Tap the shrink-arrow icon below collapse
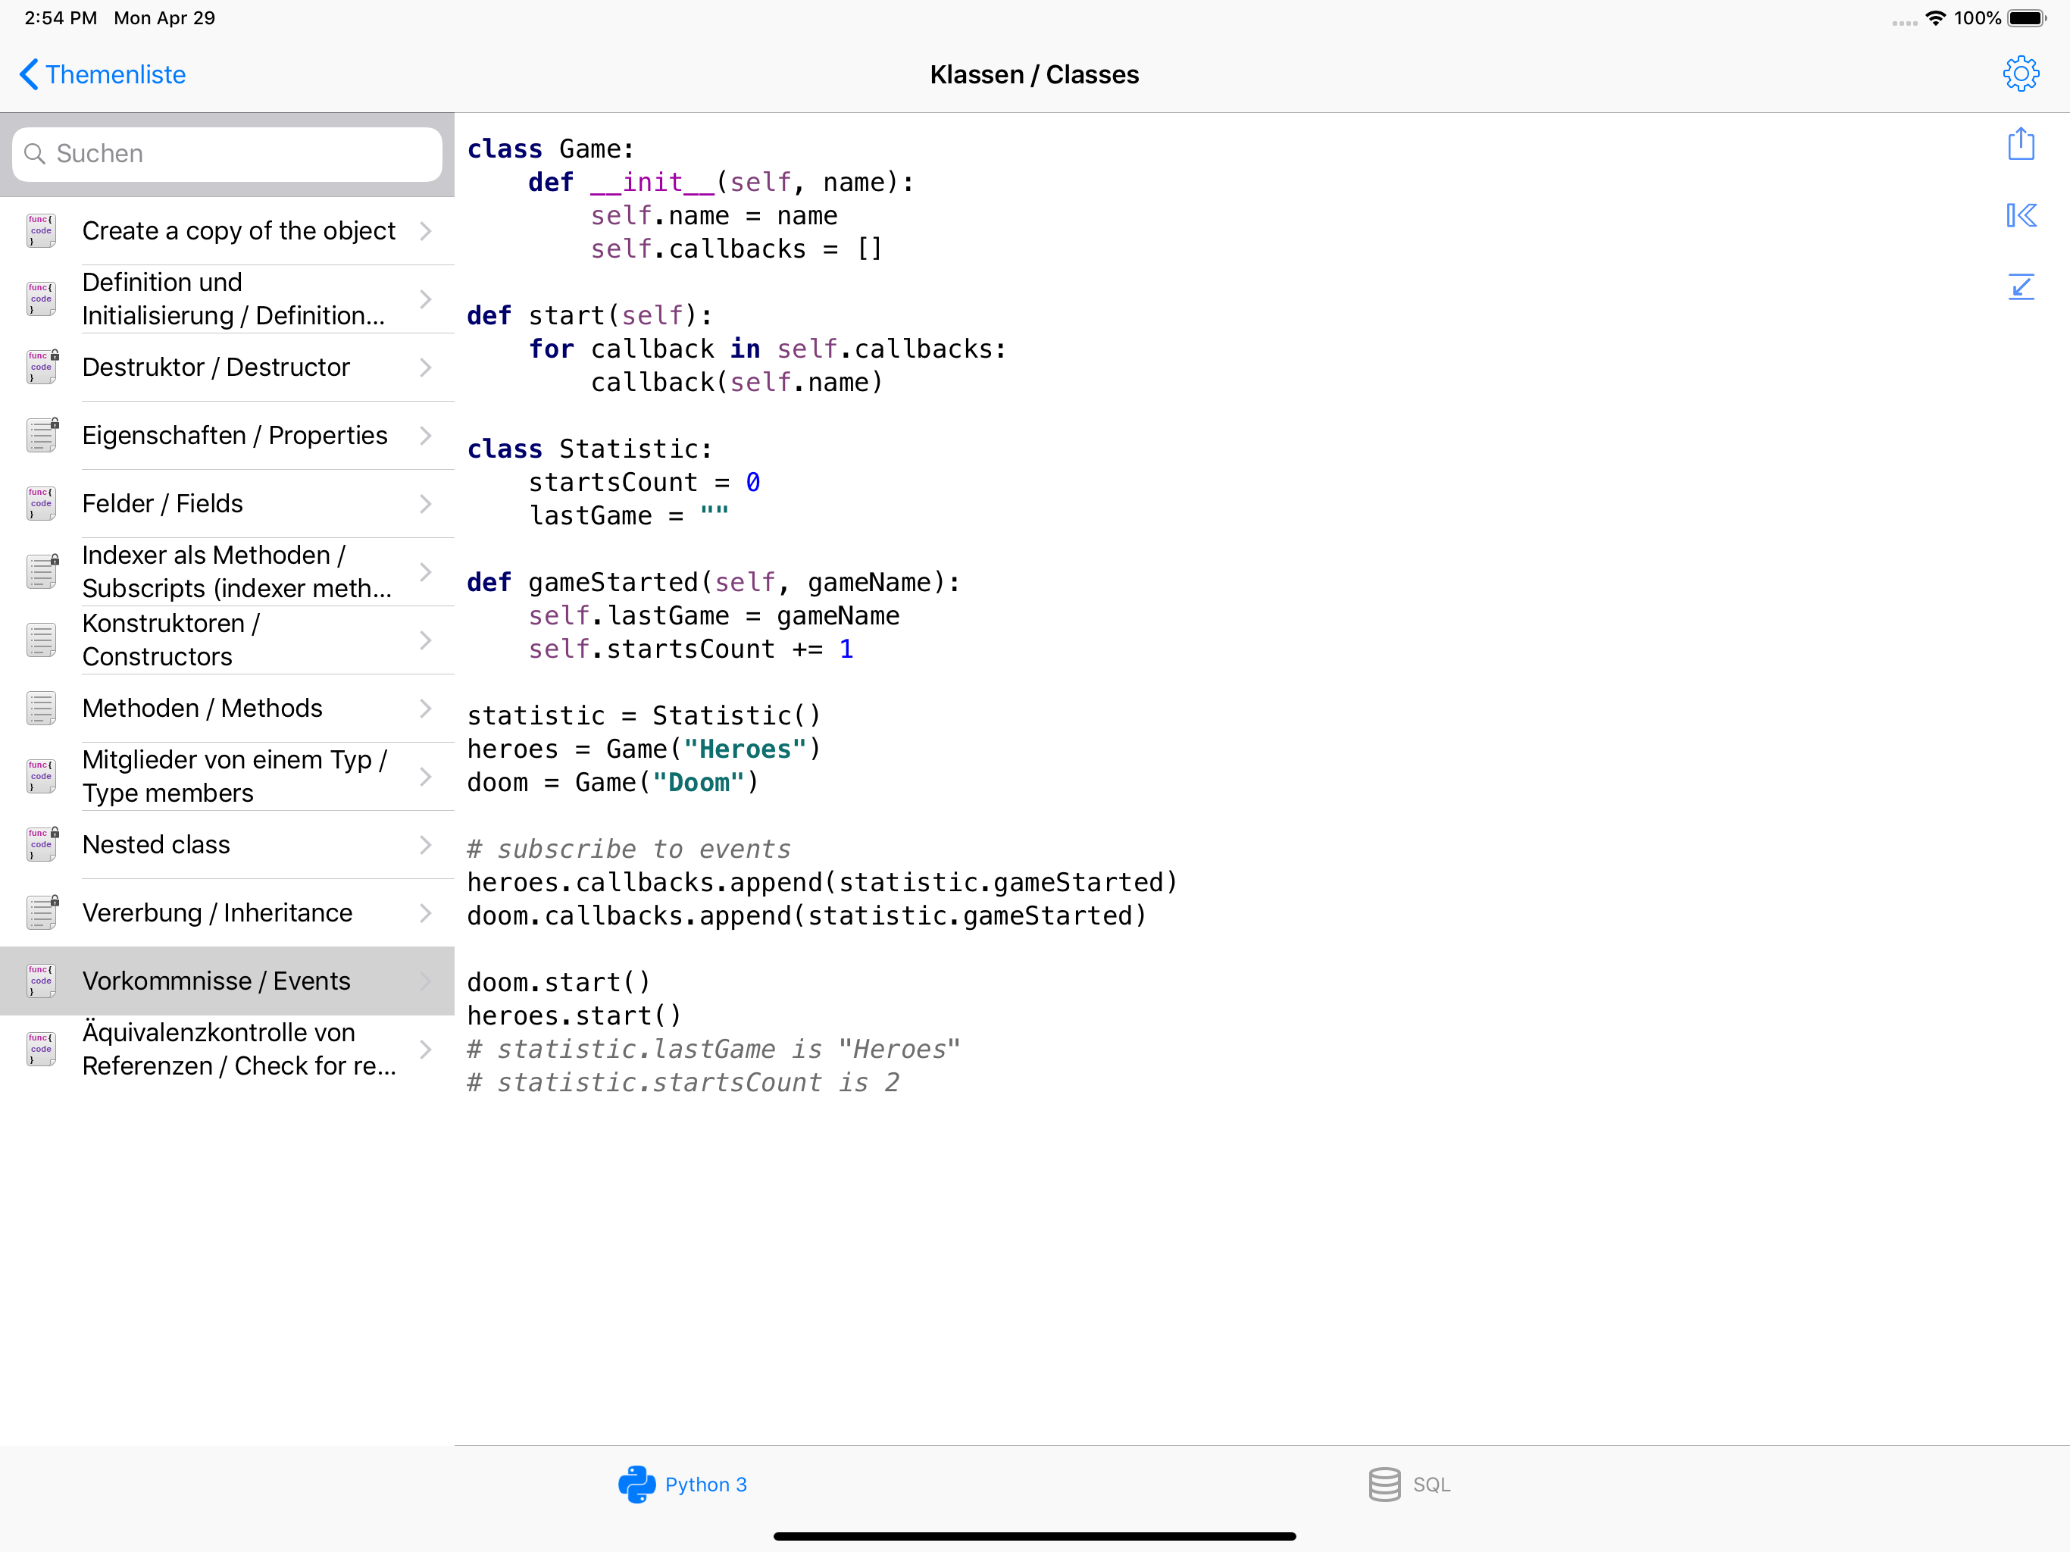Screen dimensions: 2070x1552 (x=2021, y=286)
